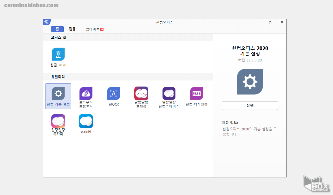Click the version text 버전 11.0.0.20
The height and width of the screenshot is (195, 333).
click(x=250, y=60)
